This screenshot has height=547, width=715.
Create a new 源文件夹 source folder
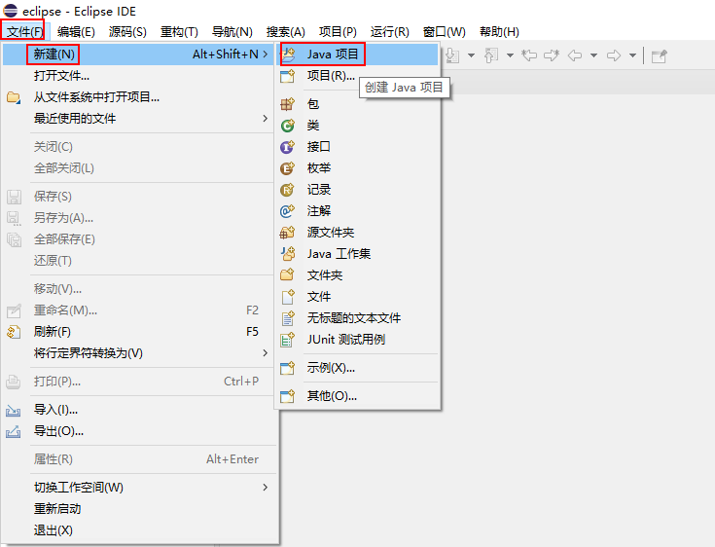point(330,233)
